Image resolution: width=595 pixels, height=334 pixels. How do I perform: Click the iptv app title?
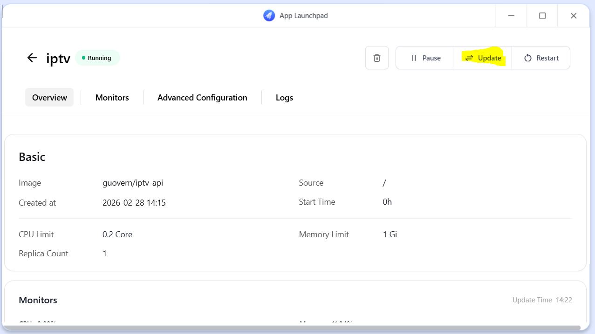pos(58,59)
